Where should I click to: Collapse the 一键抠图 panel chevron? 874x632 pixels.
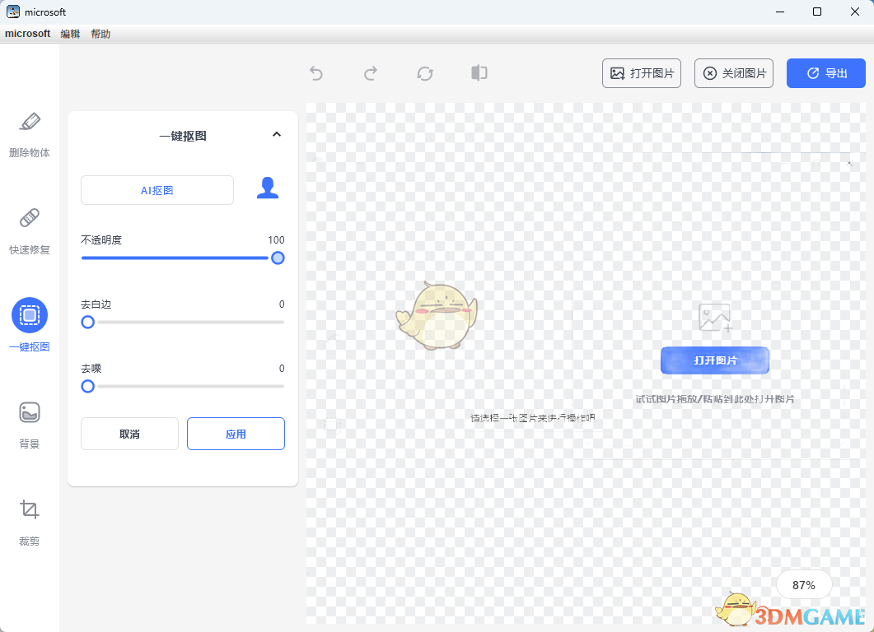[x=277, y=135]
